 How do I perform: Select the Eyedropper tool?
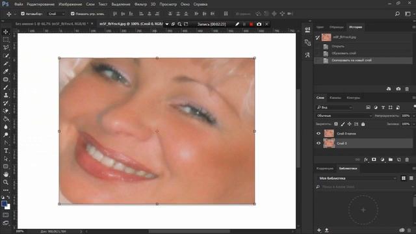pyautogui.click(x=6, y=71)
